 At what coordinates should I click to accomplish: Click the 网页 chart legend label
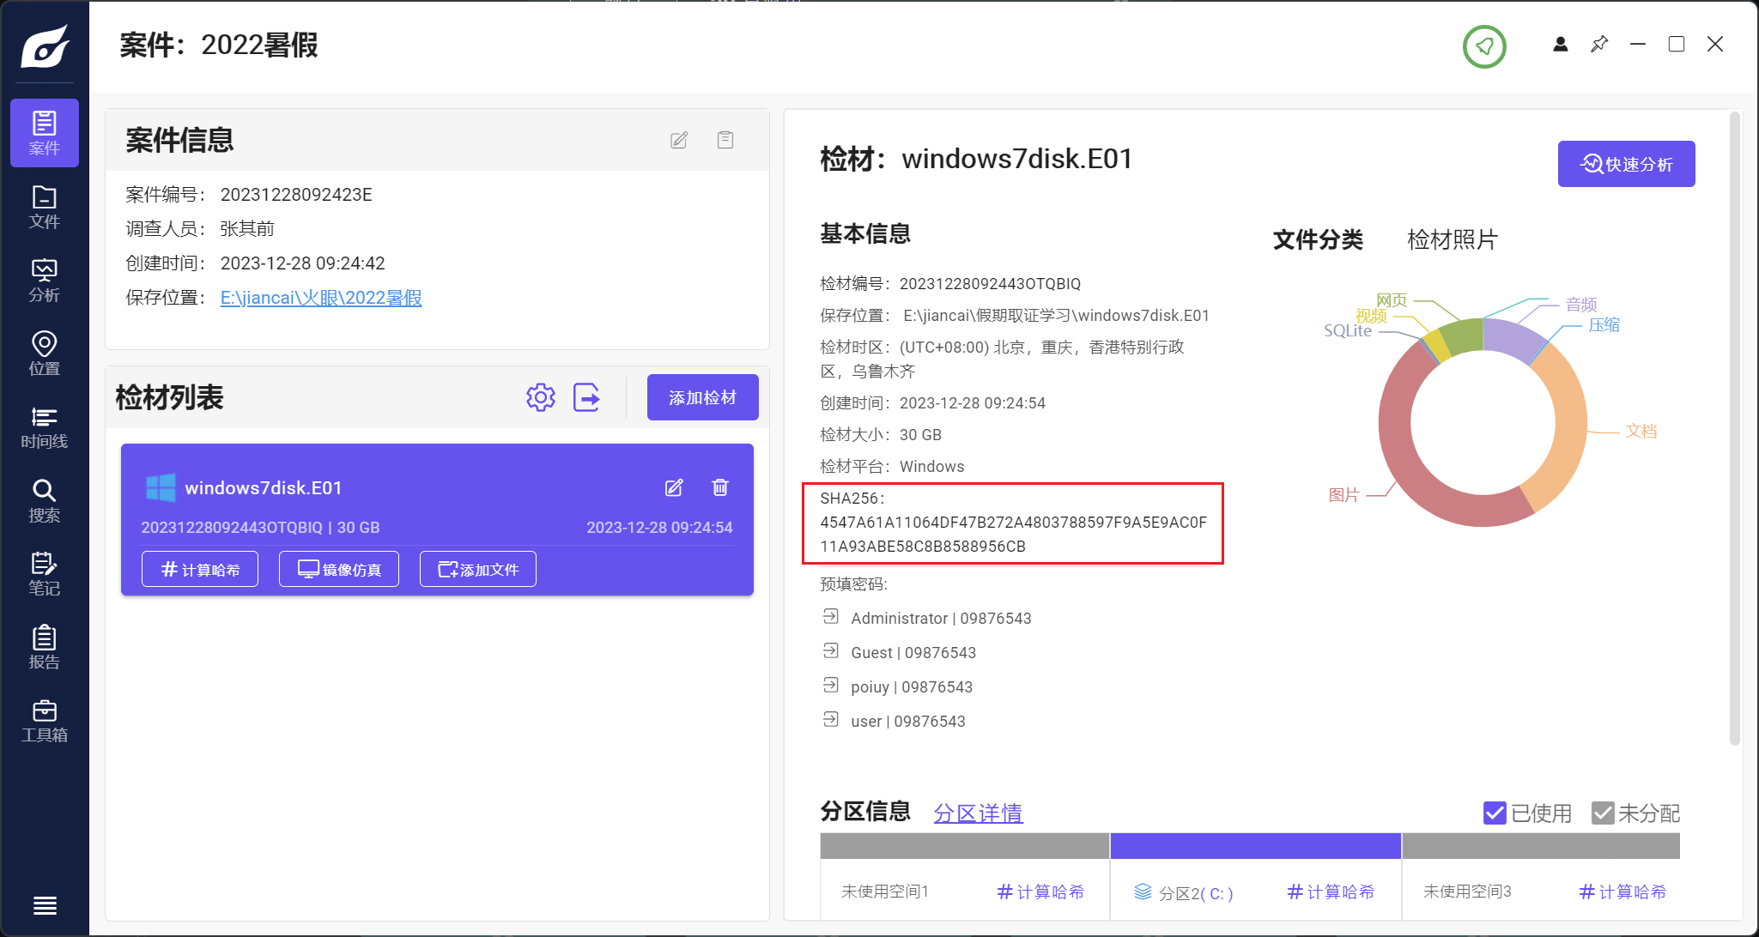click(1392, 300)
